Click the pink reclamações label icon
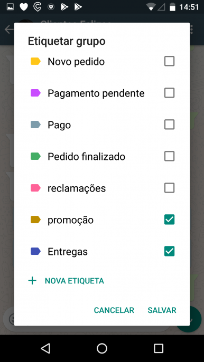 35,188
